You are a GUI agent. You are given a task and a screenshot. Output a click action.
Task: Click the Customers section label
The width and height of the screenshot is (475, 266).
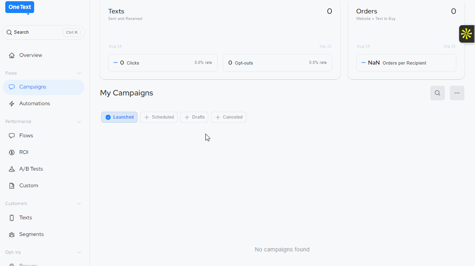tap(16, 203)
